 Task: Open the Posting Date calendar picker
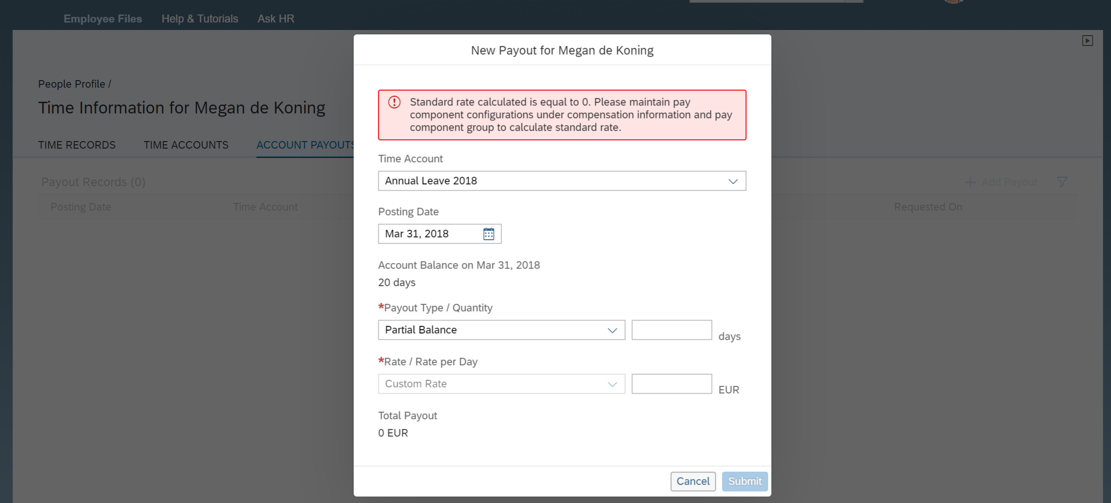(488, 234)
